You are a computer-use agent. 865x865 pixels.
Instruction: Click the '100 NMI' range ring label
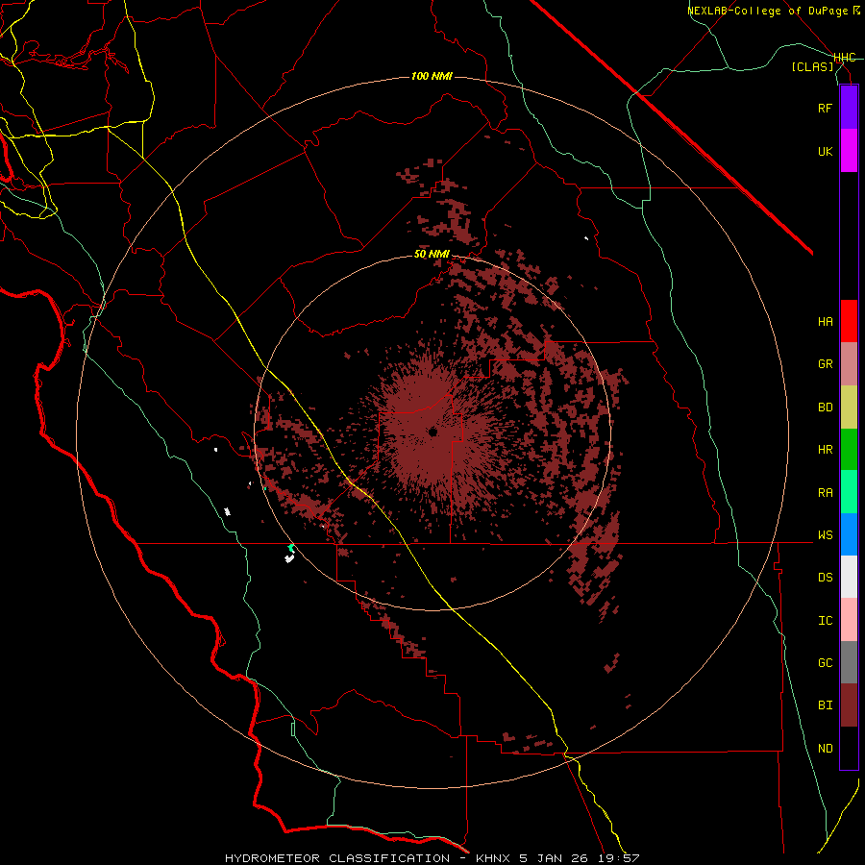(432, 76)
